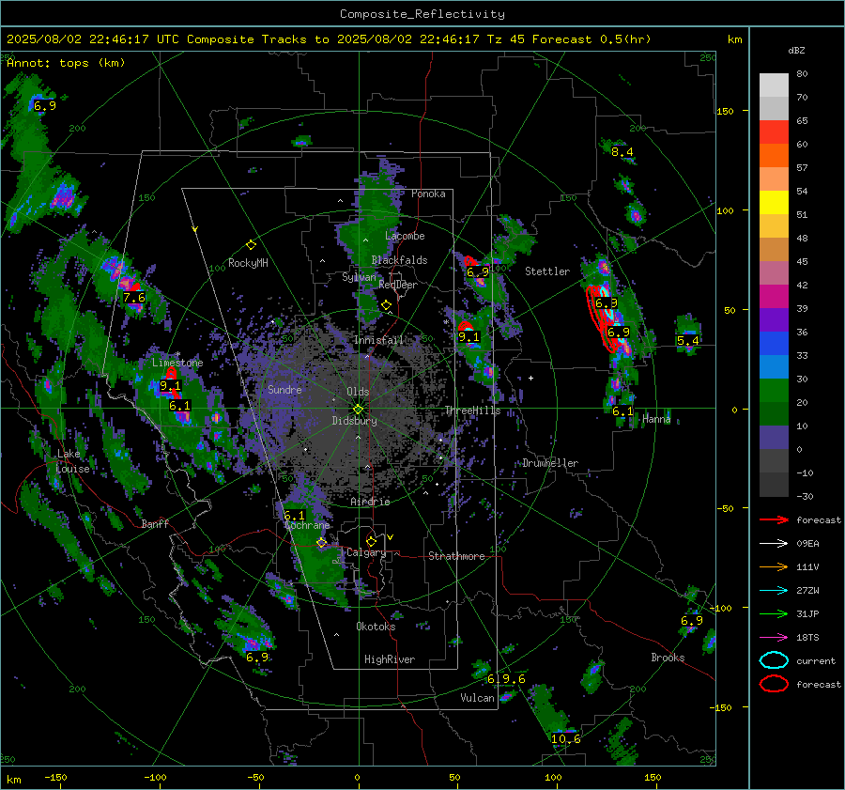This screenshot has height=790, width=845.
Task: Click the 6.9 storm top west of Stettler
Action: click(478, 272)
